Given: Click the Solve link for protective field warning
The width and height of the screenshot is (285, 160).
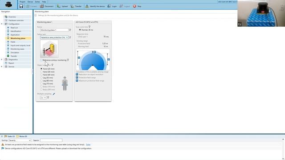Looking at the screenshot, I should 88,144.
